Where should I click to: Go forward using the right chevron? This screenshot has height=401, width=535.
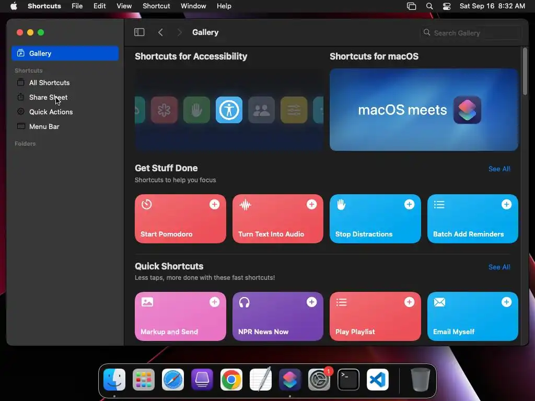coord(180,32)
